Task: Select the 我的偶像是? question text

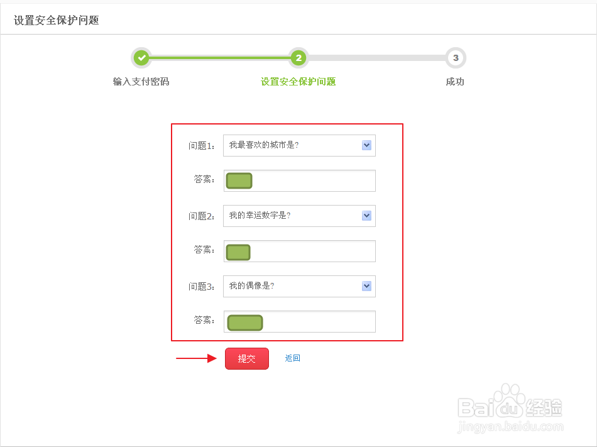Action: 251,286
